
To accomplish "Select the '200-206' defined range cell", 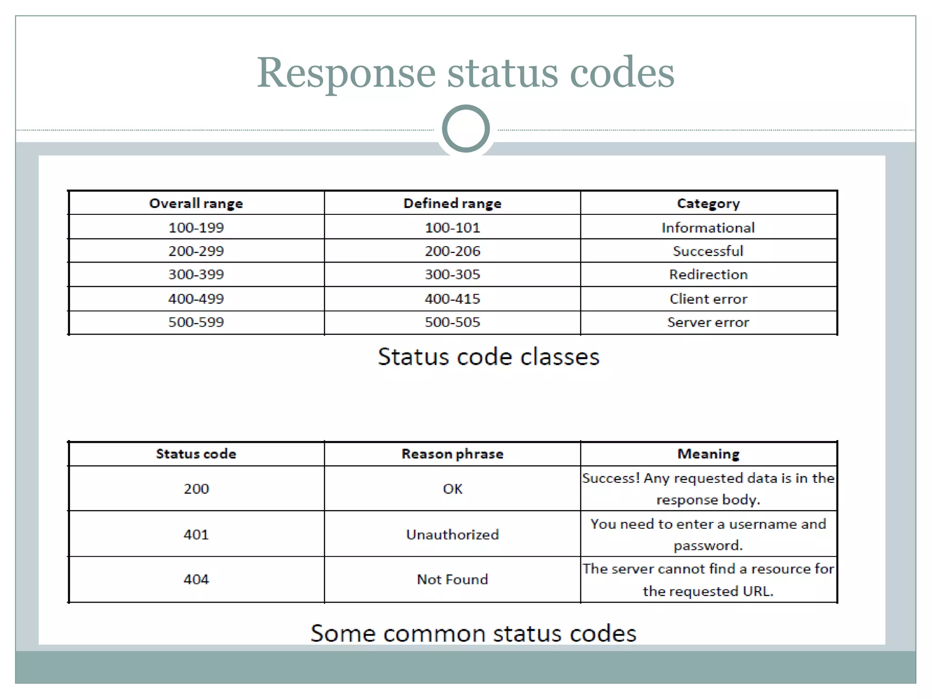I will click(452, 251).
